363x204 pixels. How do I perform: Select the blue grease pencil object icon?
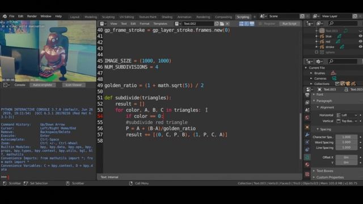[x=322, y=36]
